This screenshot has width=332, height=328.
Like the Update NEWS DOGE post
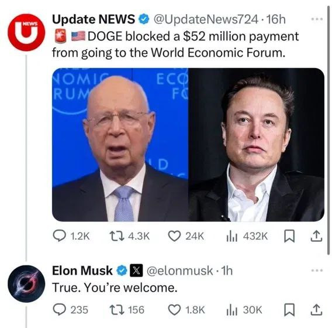point(186,236)
